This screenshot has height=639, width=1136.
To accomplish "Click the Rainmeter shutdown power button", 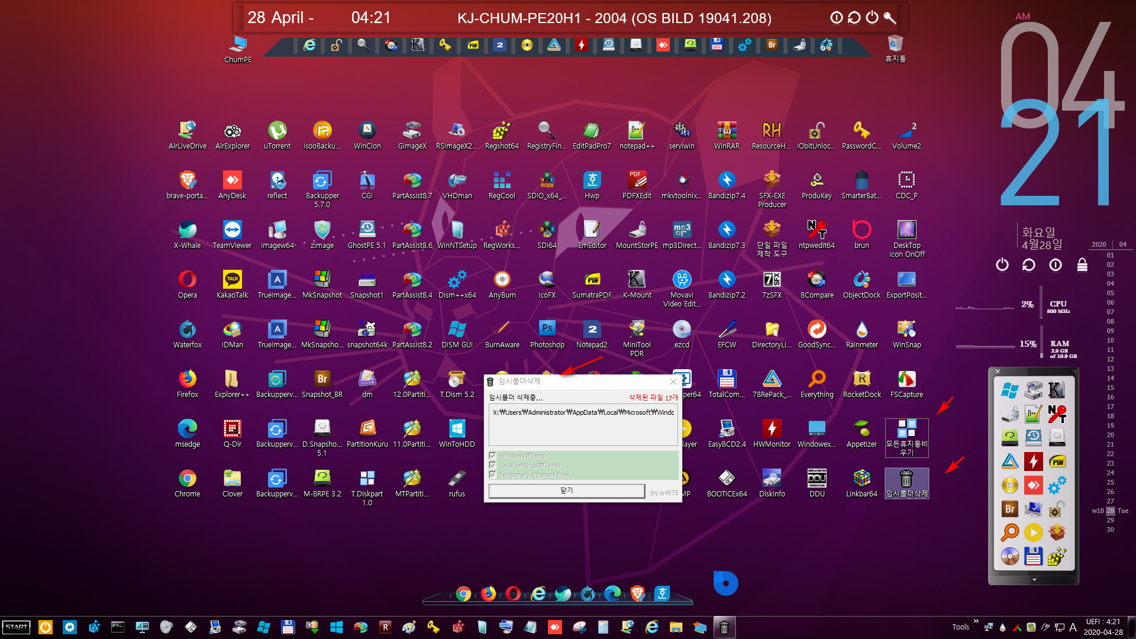I will point(1002,264).
